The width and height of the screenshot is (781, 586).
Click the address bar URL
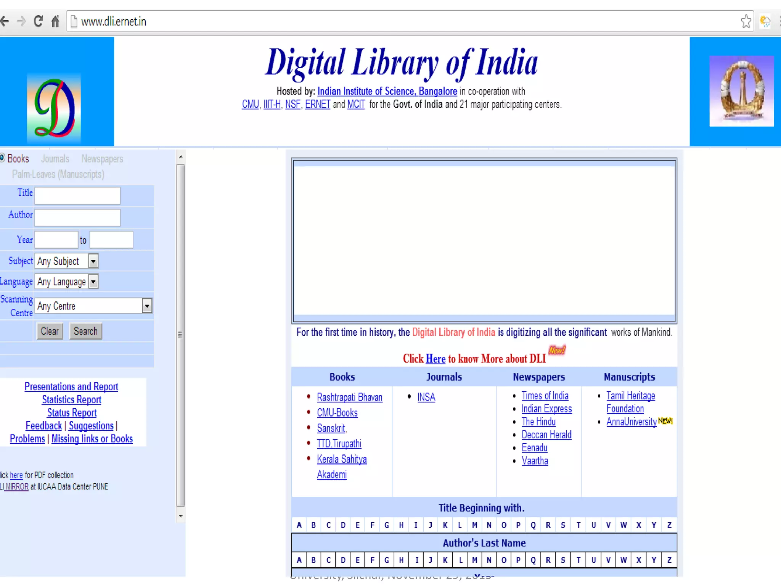coord(114,21)
